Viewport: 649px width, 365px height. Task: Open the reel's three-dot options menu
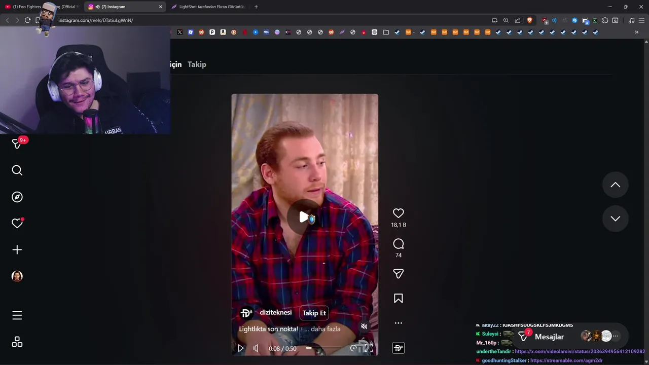point(399,323)
